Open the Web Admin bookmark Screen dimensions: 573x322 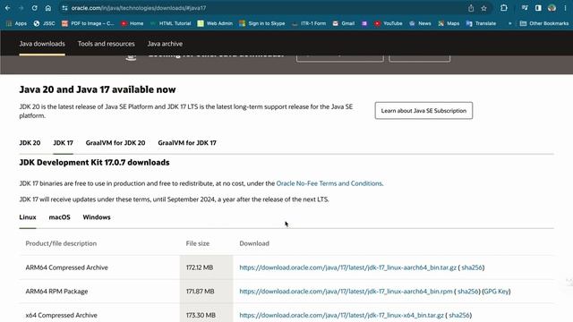point(215,23)
